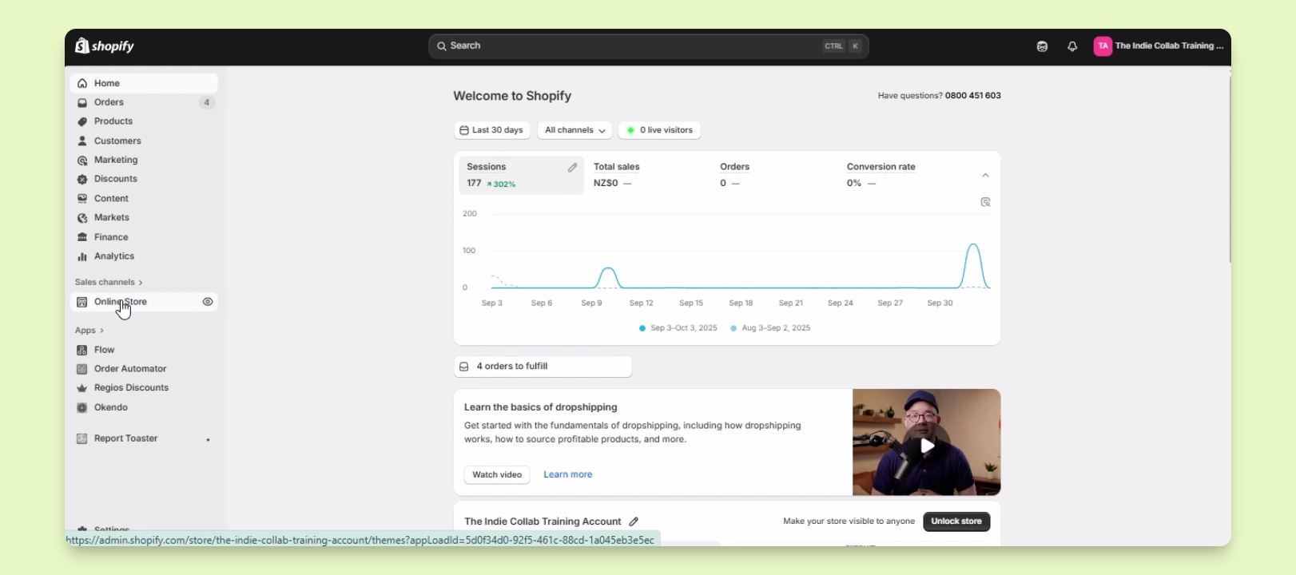
Task: Open the store account menu
Action: click(1159, 46)
